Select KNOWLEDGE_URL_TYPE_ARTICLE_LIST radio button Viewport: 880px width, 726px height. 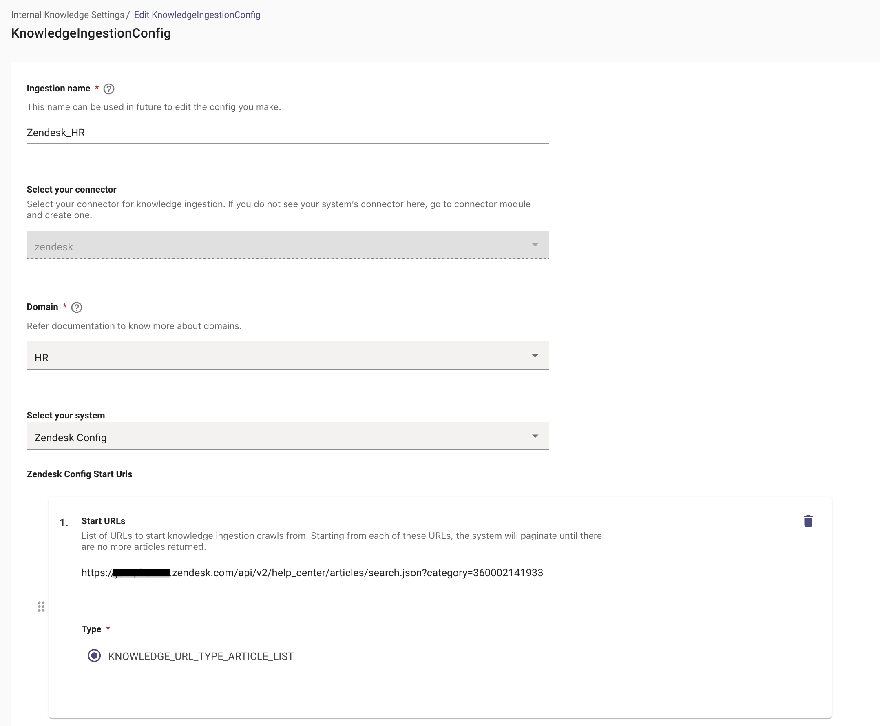(94, 655)
